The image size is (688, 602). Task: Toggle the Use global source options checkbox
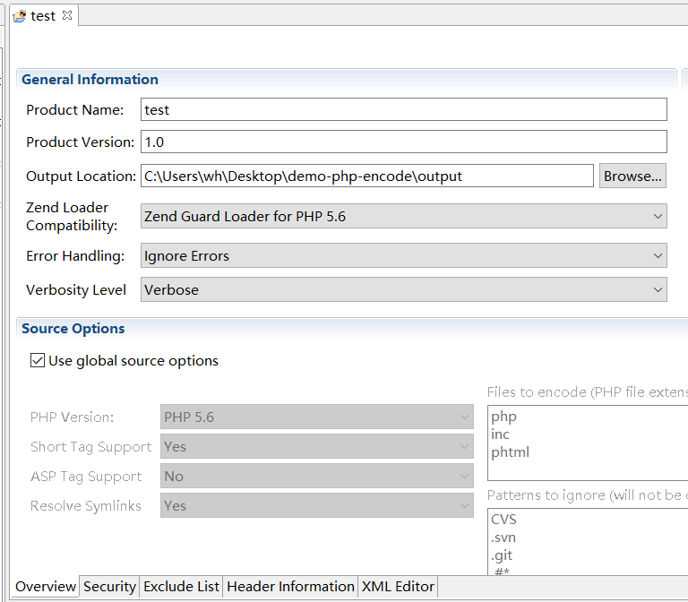pos(38,360)
